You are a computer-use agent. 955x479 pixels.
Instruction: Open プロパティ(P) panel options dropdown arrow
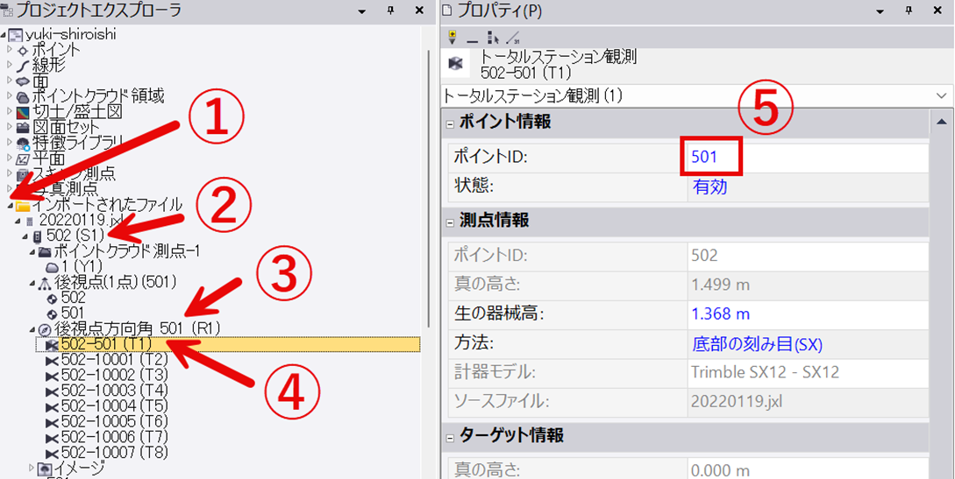(880, 11)
